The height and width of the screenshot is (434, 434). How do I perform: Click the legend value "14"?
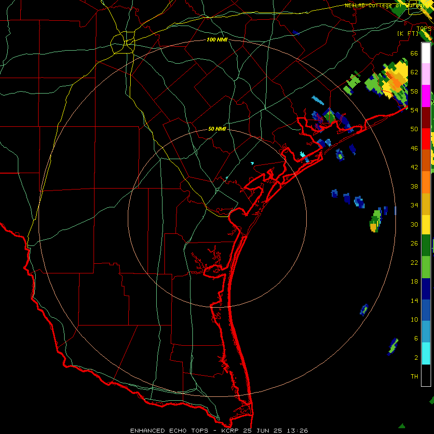414,300
